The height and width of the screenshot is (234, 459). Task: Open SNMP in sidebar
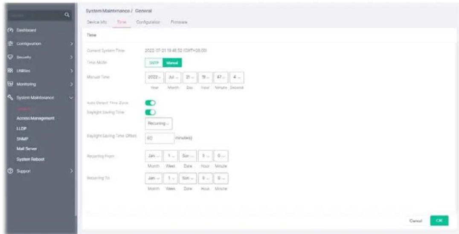pos(22,139)
